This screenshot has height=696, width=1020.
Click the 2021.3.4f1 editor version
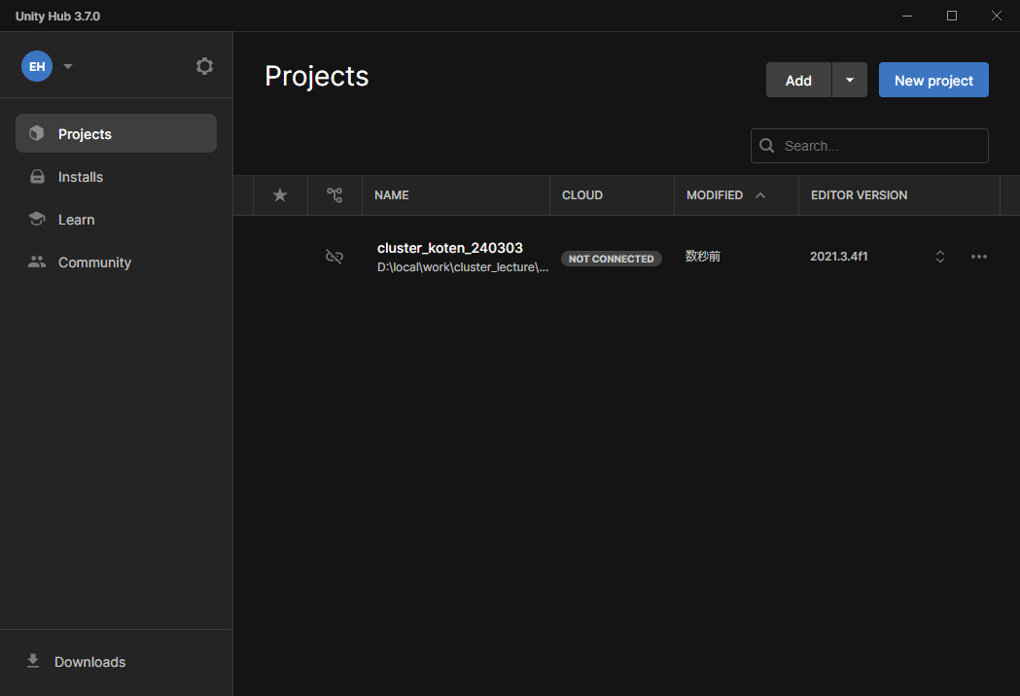coord(838,257)
